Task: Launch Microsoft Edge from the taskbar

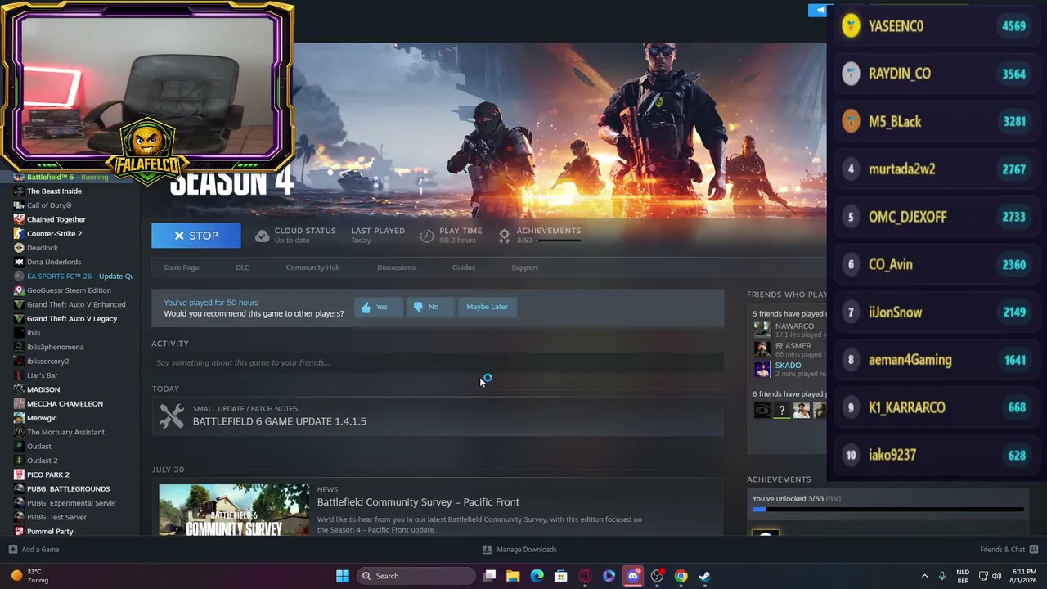Action: pos(537,576)
